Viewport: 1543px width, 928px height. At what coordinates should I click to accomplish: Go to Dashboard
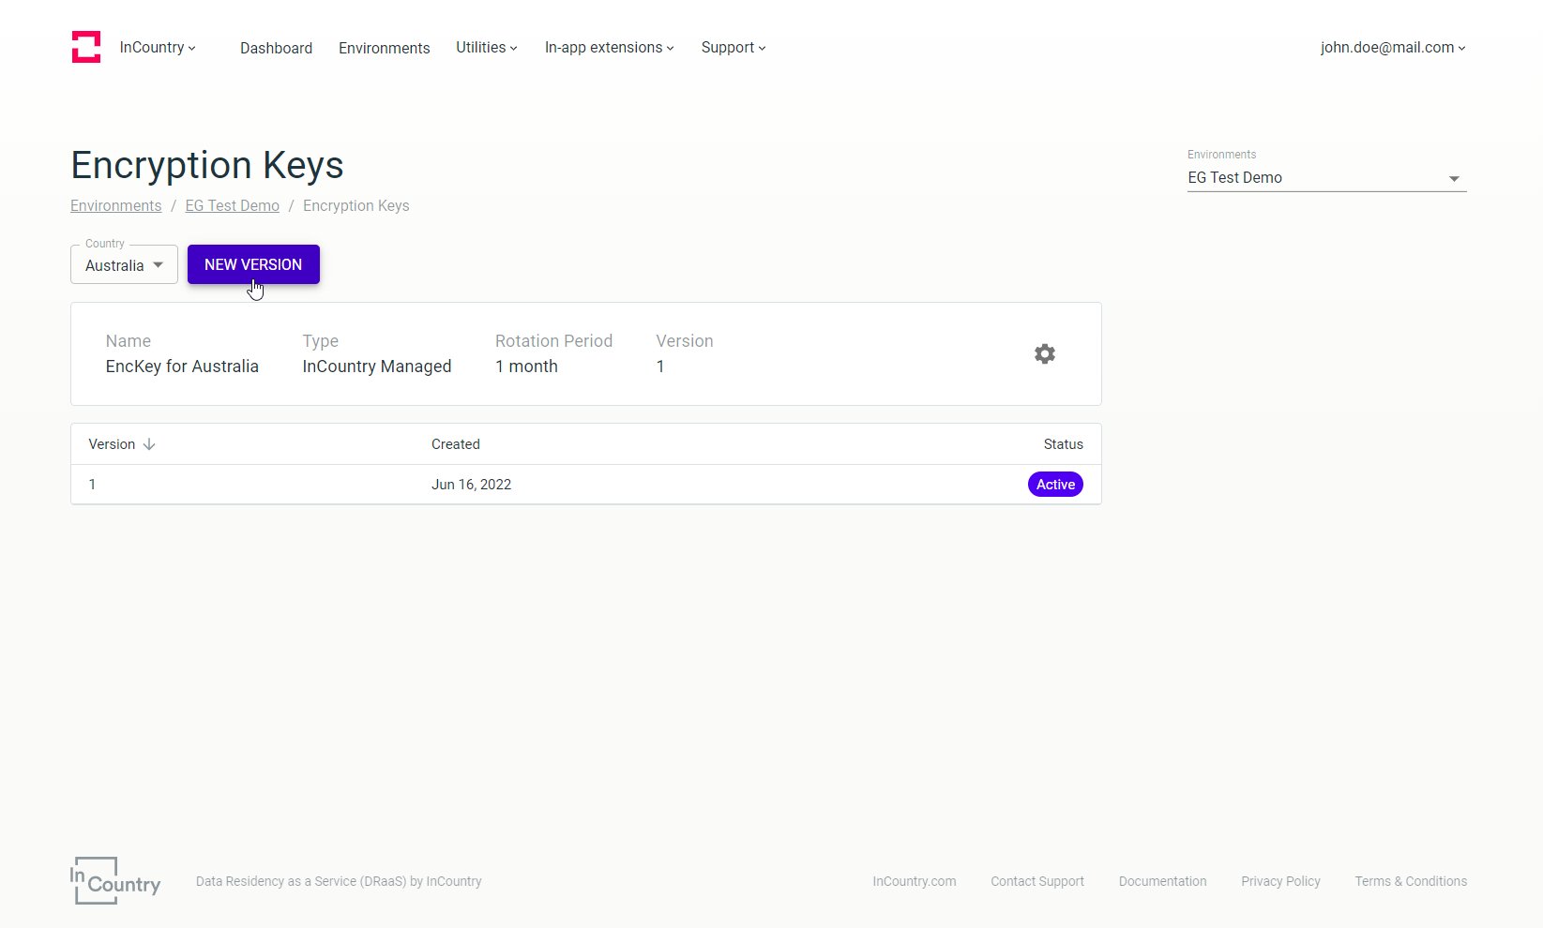click(x=276, y=48)
